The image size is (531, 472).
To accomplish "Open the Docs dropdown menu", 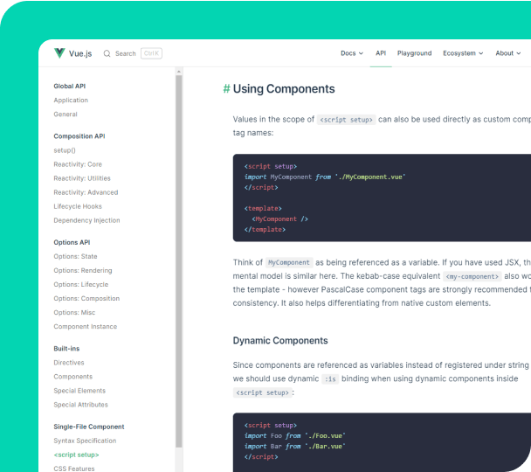I will click(x=351, y=53).
